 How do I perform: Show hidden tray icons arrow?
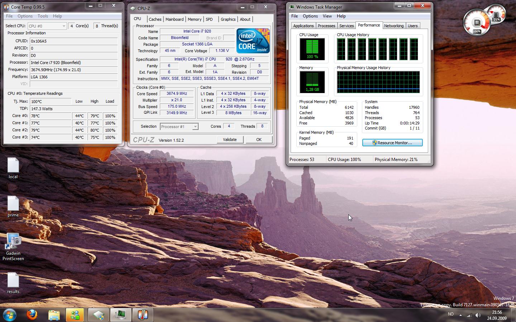click(x=460, y=315)
